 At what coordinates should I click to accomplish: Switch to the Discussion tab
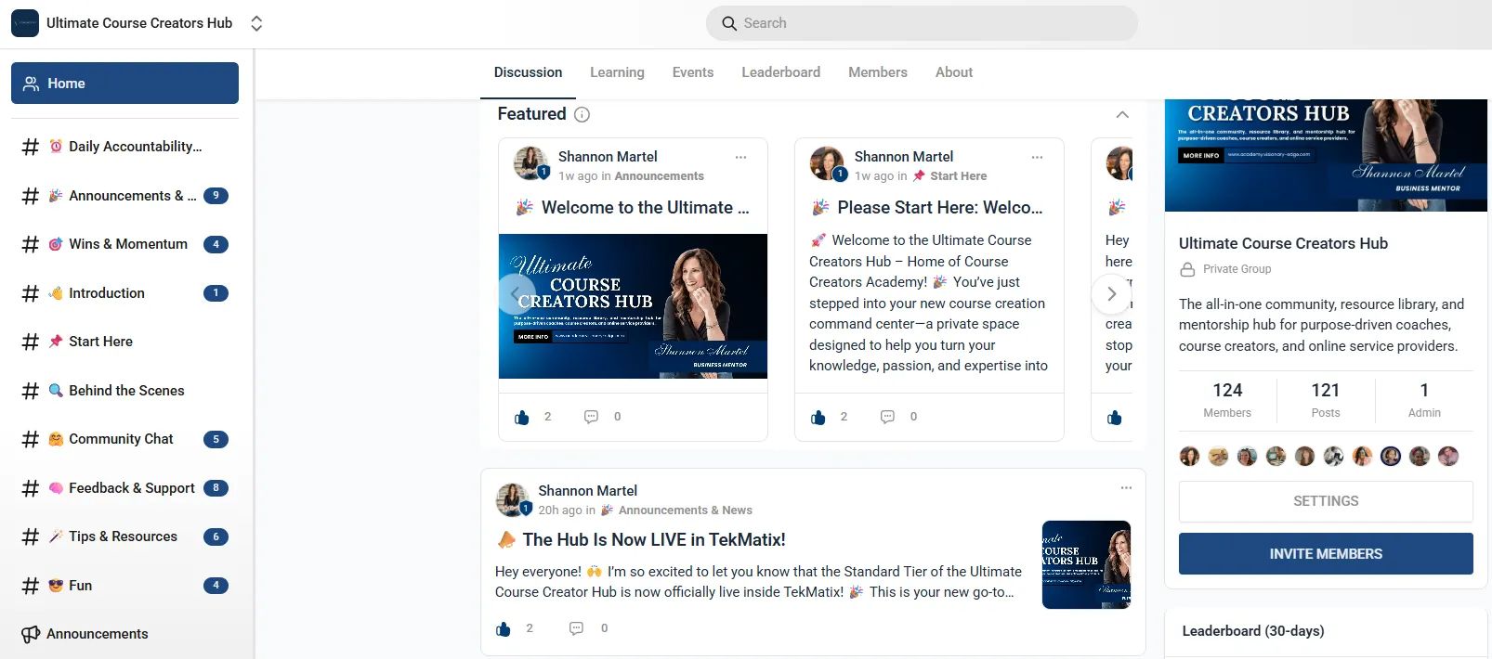click(528, 72)
